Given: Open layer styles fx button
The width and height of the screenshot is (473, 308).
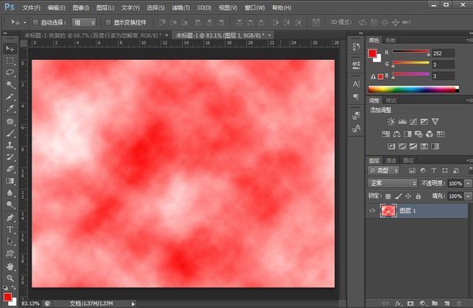Looking at the screenshot, I should point(398,303).
